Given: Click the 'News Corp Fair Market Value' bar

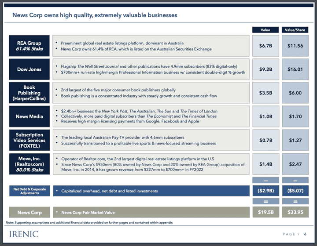Looking at the screenshot, I should 151,212.
